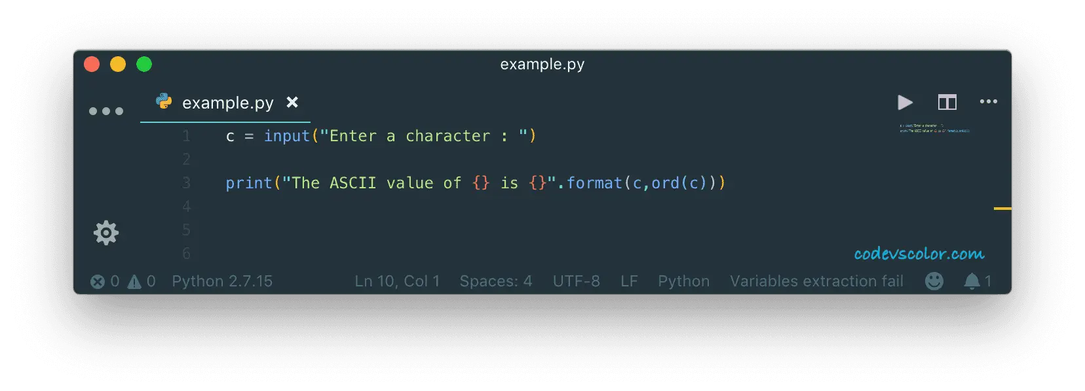
Task: Show notifications with the bell icon
Action: click(x=972, y=281)
